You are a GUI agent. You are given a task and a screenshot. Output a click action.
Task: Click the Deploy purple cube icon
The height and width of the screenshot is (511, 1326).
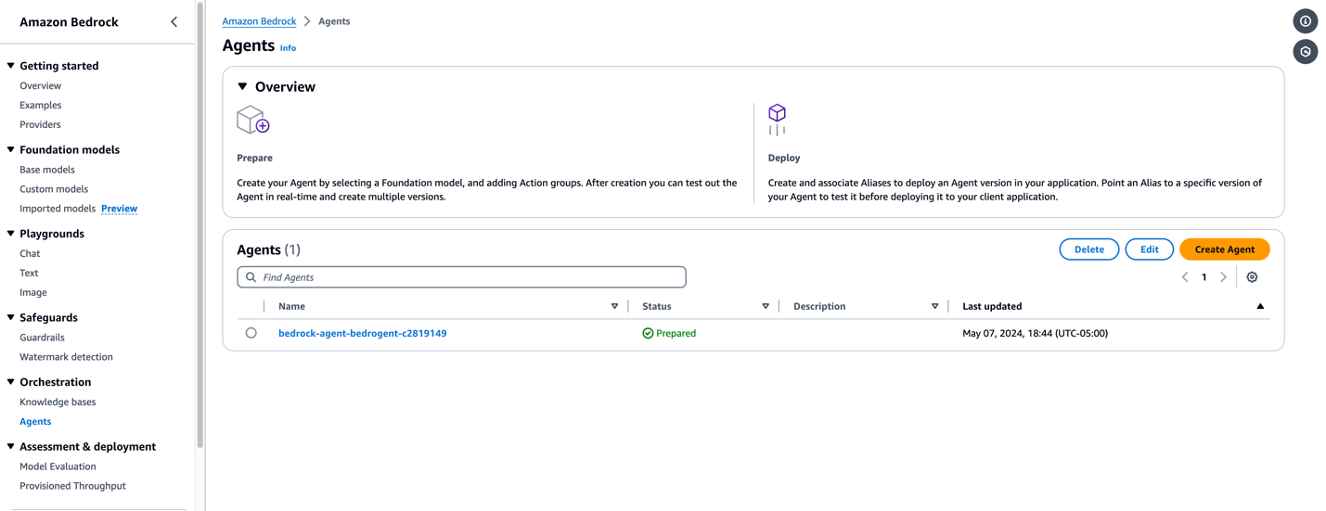[x=778, y=120]
